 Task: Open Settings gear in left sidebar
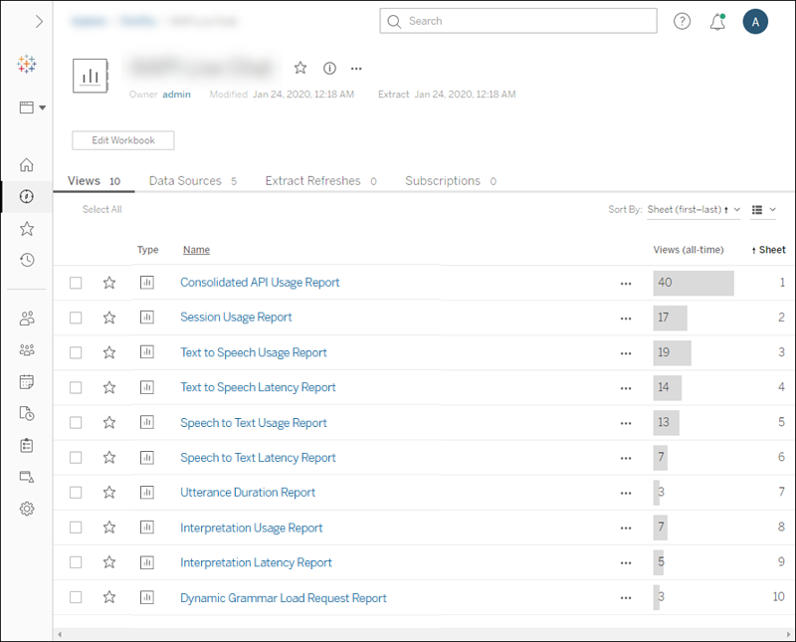coord(27,509)
